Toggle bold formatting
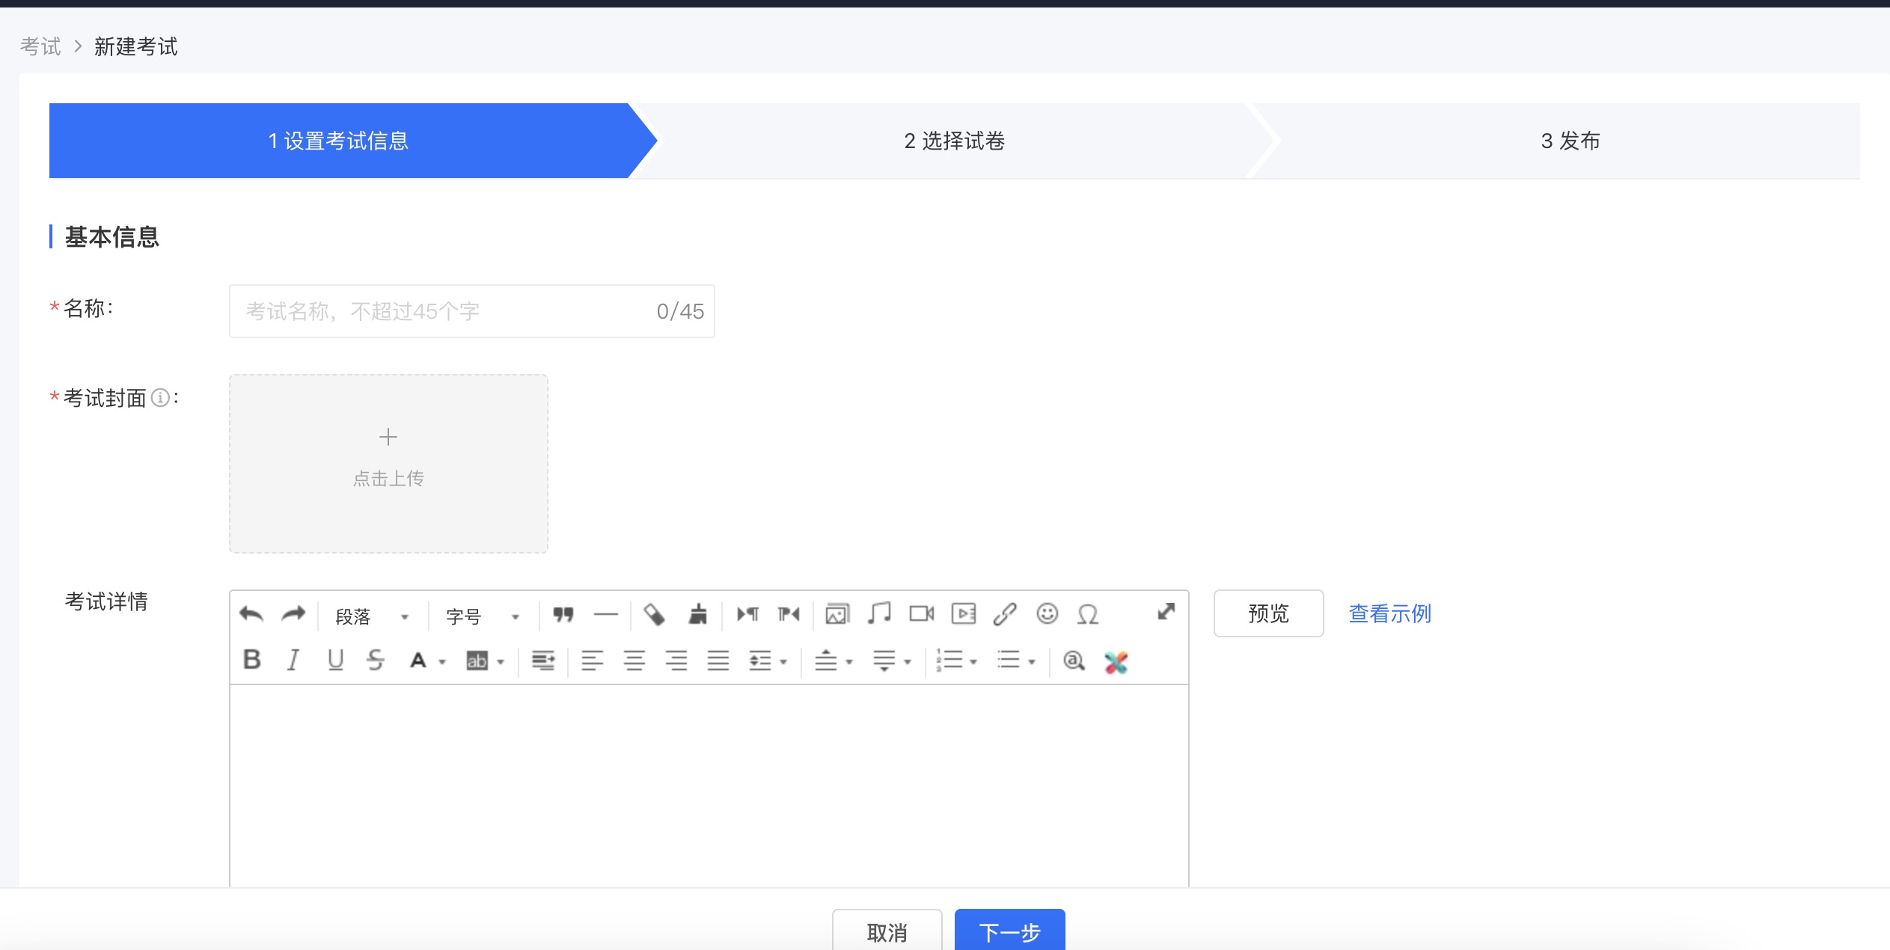This screenshot has width=1890, height=950. point(252,660)
